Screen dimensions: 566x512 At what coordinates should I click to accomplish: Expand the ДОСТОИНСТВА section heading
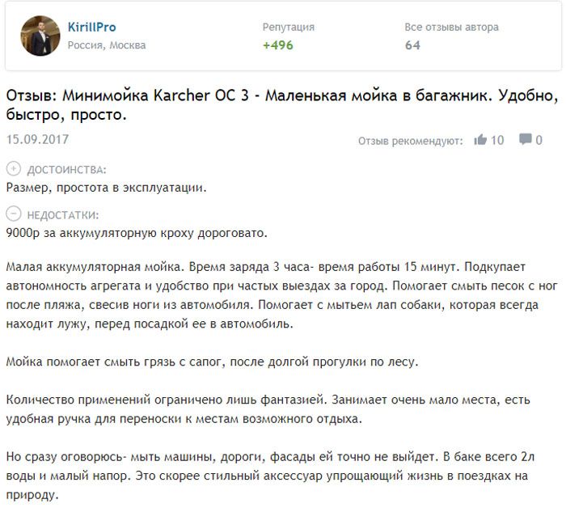(66, 170)
